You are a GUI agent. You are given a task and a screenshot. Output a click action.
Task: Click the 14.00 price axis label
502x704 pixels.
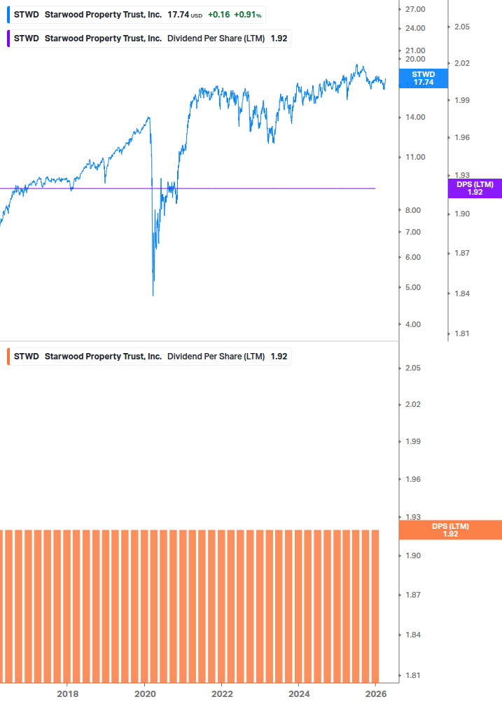point(415,117)
